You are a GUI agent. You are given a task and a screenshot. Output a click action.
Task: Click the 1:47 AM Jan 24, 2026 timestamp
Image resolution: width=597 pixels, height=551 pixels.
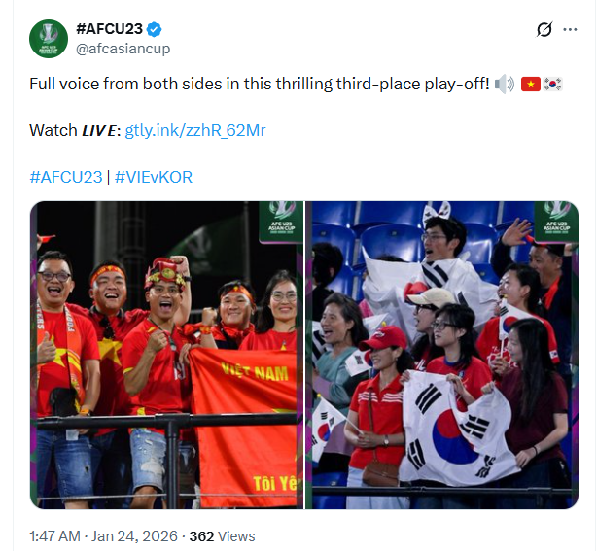pos(104,536)
